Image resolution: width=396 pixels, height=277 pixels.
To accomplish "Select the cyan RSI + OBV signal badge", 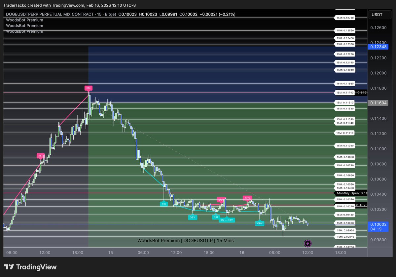I will click(227, 219).
